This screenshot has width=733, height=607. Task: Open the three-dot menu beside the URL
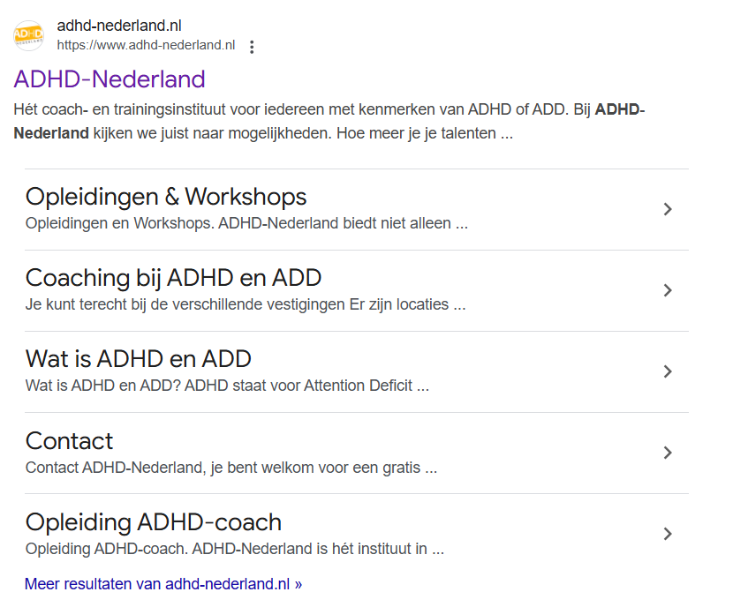coord(252,47)
